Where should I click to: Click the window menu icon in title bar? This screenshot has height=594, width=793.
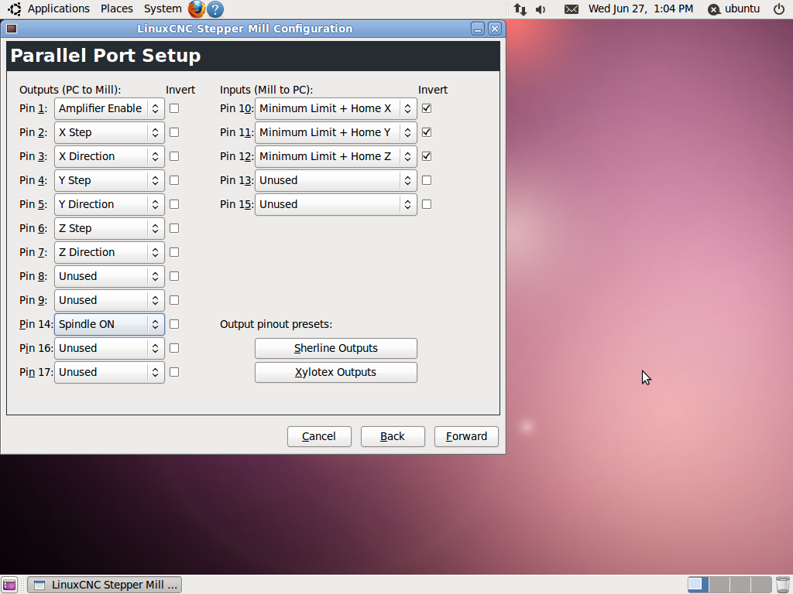(x=12, y=29)
